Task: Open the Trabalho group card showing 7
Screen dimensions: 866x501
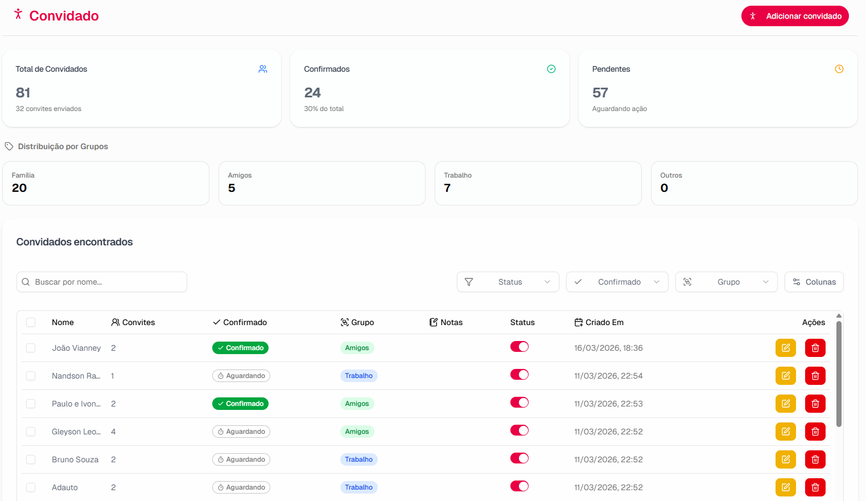Action: click(x=538, y=183)
